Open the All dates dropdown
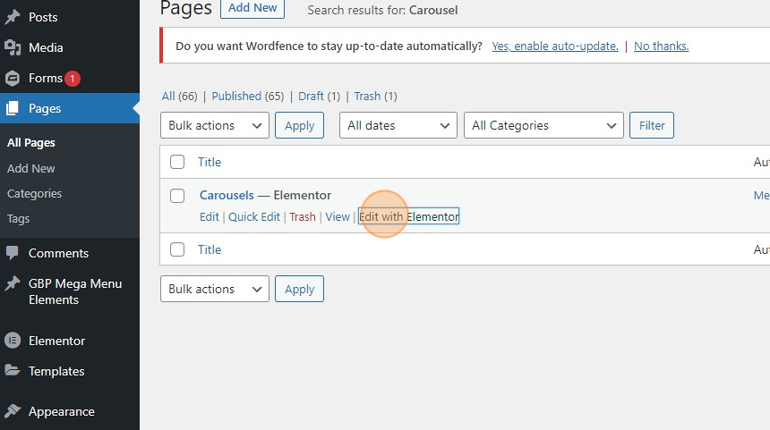 click(398, 125)
